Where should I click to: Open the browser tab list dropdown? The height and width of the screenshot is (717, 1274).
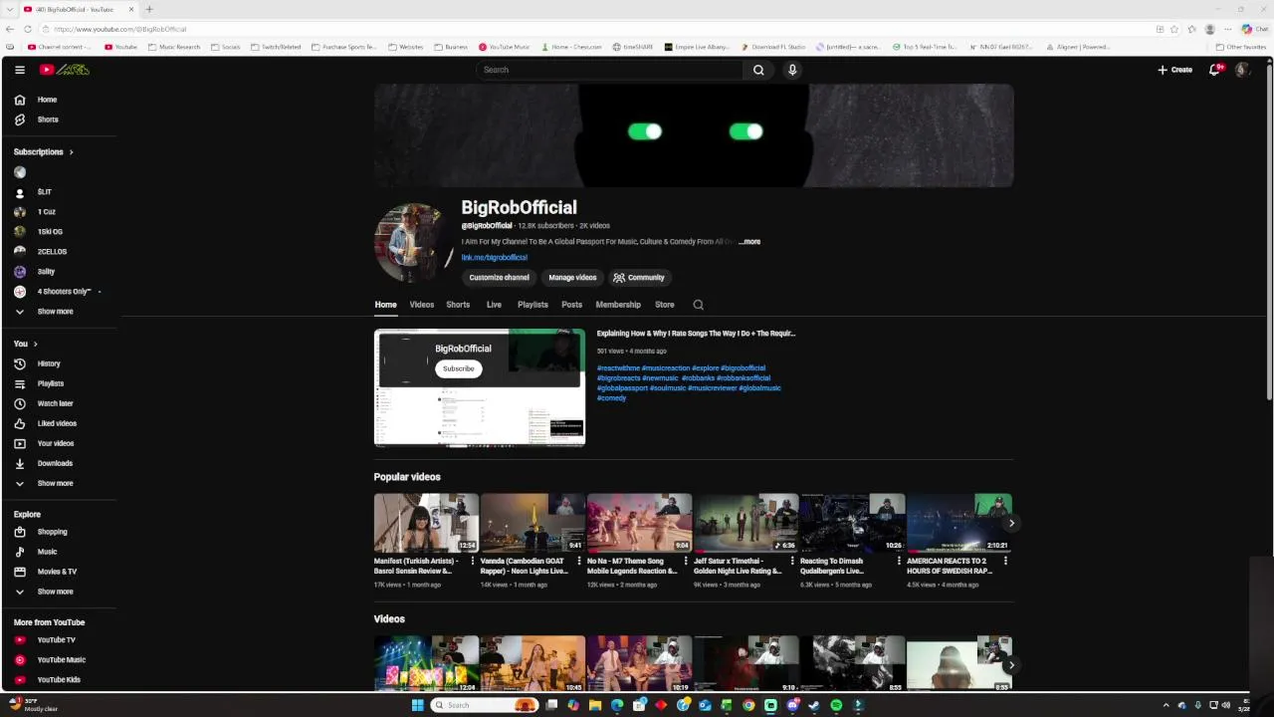[x=10, y=9]
